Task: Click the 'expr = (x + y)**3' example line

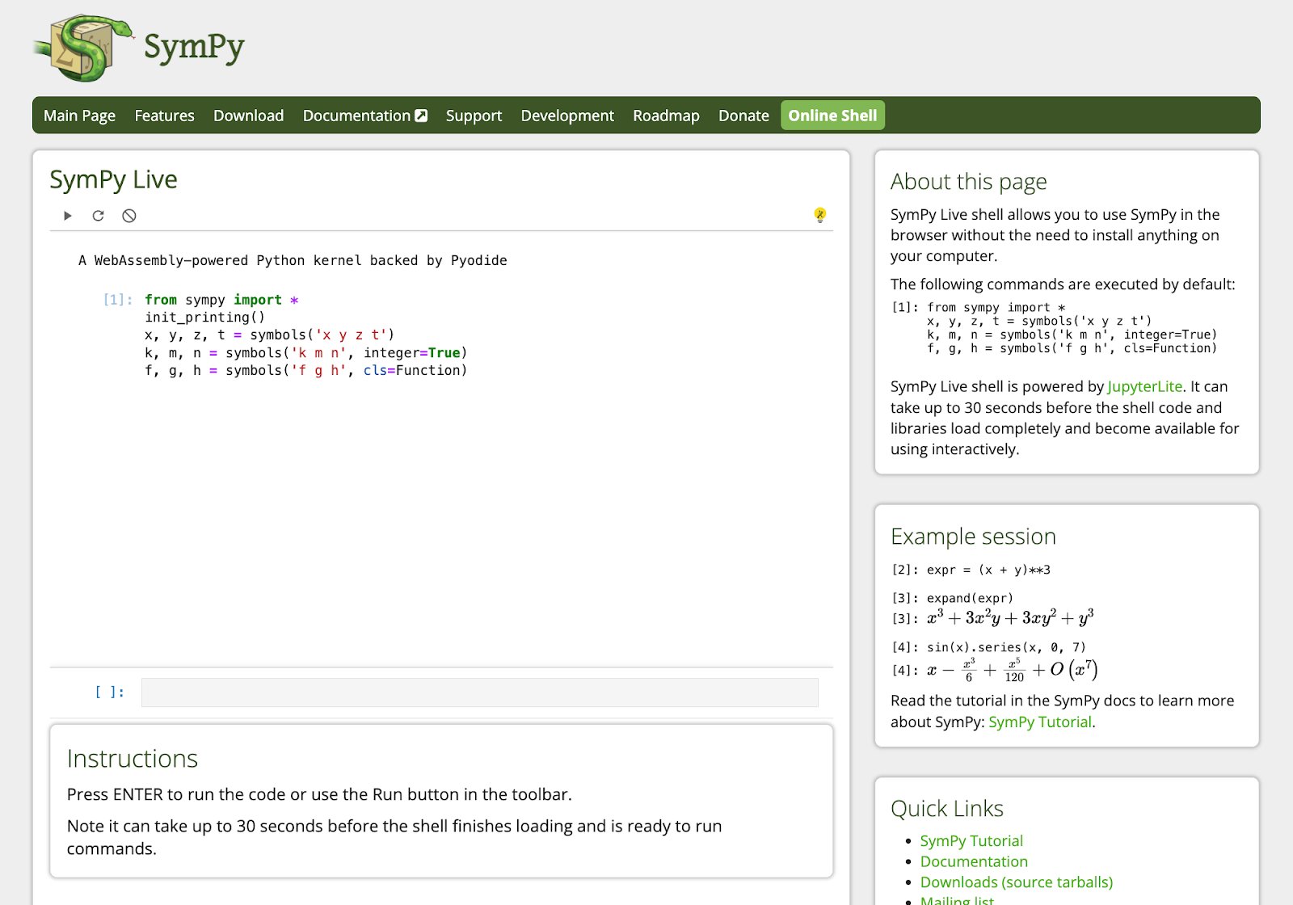Action: (x=988, y=570)
